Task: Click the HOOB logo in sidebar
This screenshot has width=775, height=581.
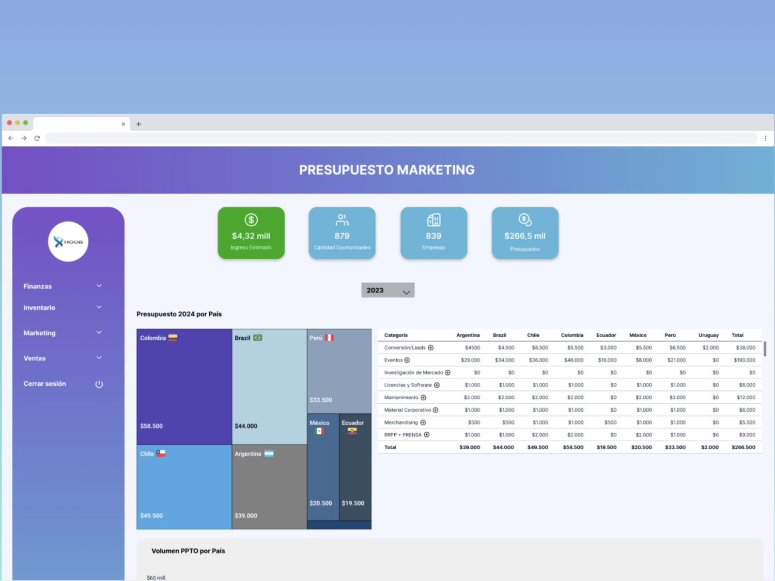Action: (68, 242)
